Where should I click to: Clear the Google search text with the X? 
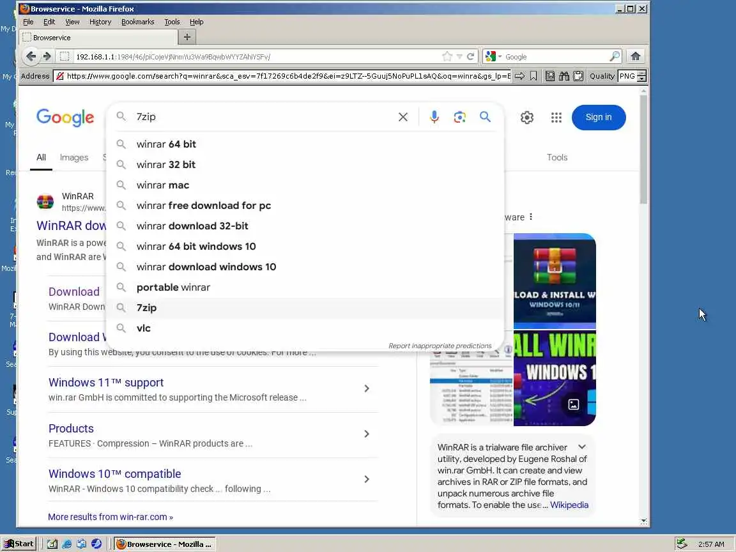[x=402, y=117]
